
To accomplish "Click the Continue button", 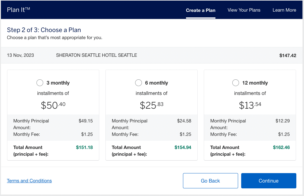I will (268, 181).
